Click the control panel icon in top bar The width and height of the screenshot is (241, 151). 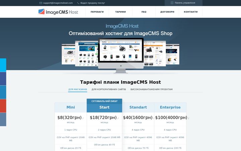(172, 3)
